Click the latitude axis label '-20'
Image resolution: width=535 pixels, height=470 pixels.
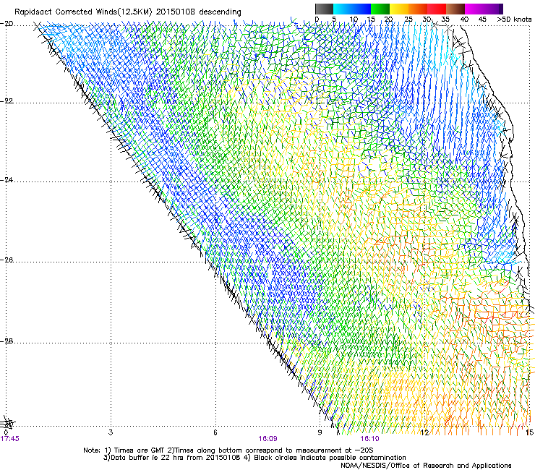tap(7, 24)
